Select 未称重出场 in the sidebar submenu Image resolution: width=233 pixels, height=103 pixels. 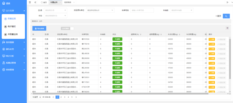point(13,34)
